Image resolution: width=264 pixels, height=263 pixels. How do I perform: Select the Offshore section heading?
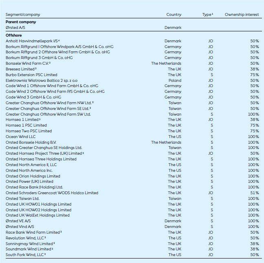pyautogui.click(x=14, y=35)
